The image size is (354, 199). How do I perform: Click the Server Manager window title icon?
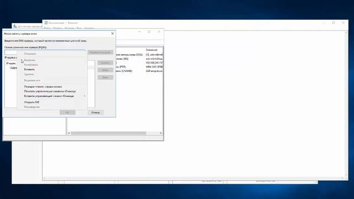(15, 26)
